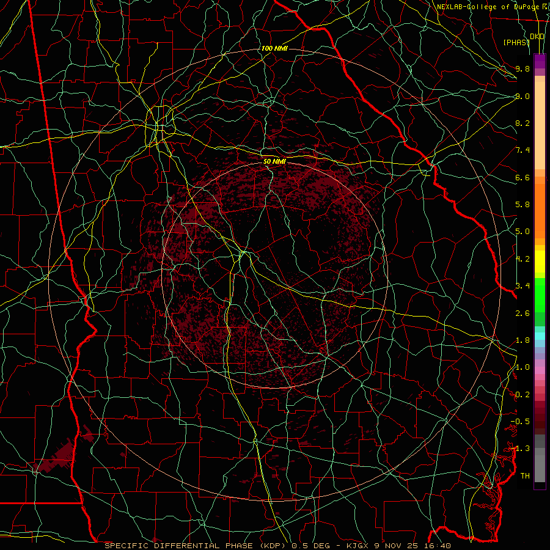This screenshot has height=550, width=550.
Task: Select the 6.6 value on the color scale
Action: coord(522,177)
